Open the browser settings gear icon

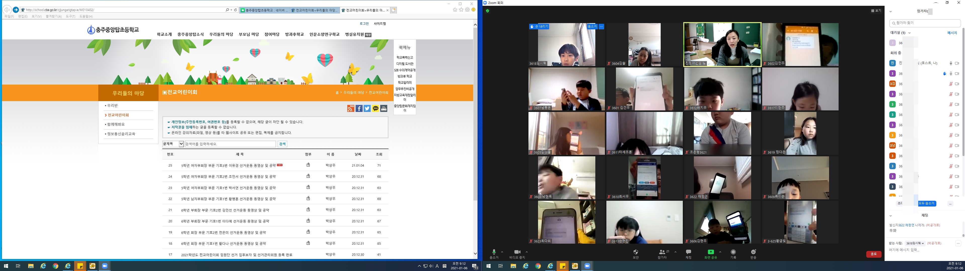467,10
